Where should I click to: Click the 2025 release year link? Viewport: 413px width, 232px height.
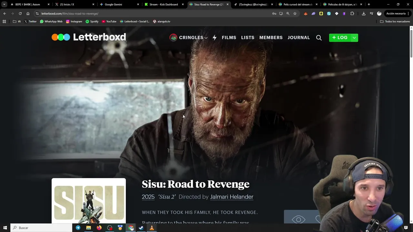point(148,197)
